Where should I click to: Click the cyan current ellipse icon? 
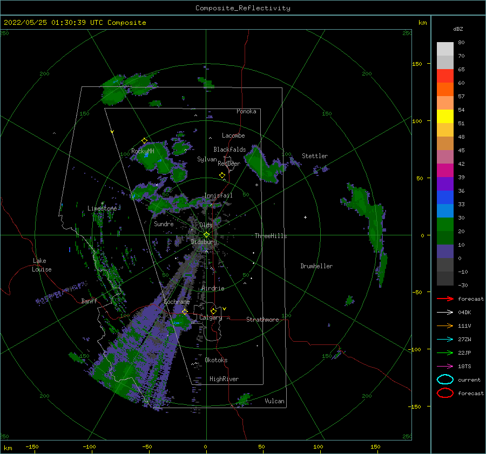445,380
